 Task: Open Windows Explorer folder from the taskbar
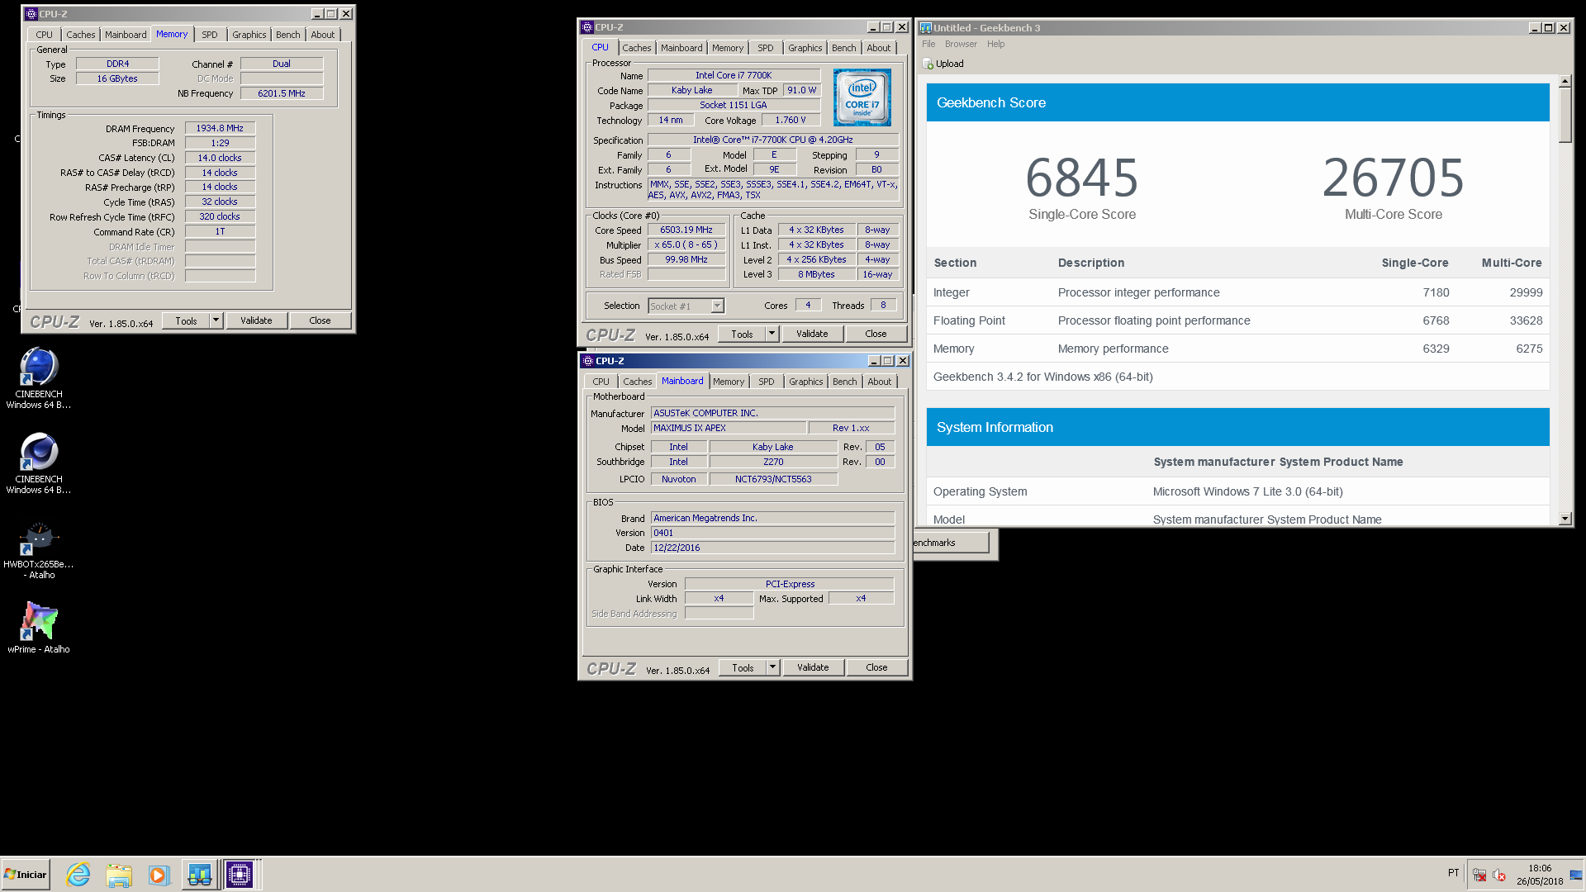click(119, 875)
